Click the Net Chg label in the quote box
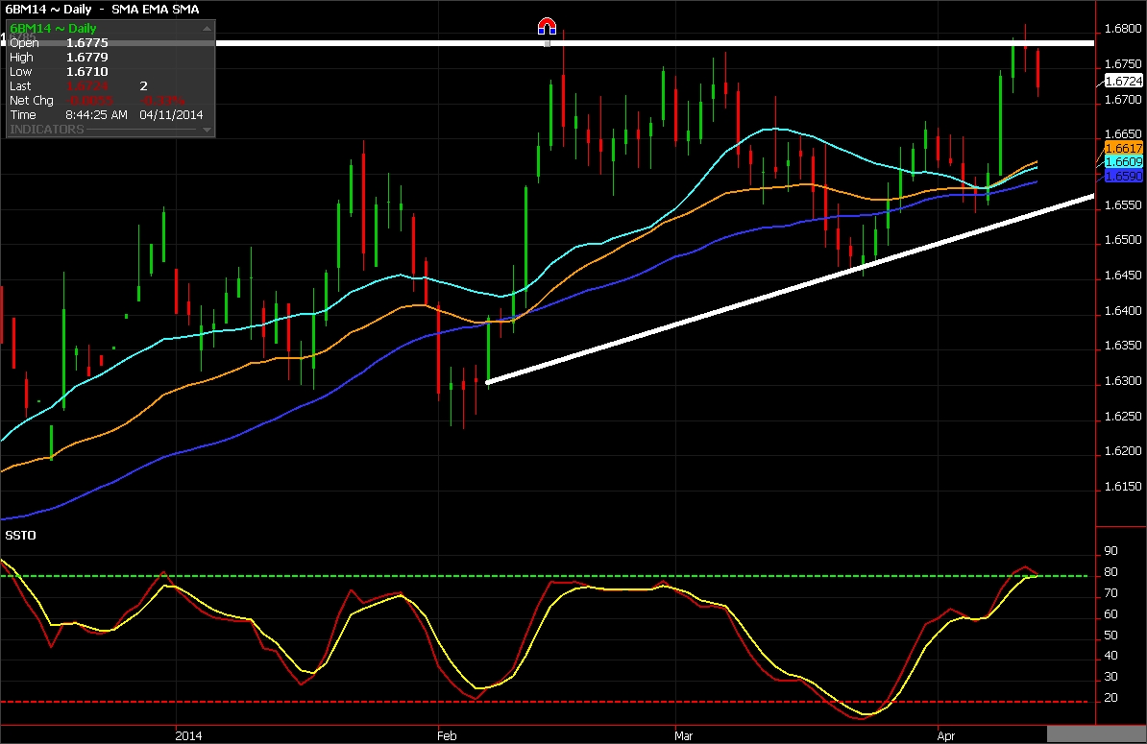 pos(32,100)
